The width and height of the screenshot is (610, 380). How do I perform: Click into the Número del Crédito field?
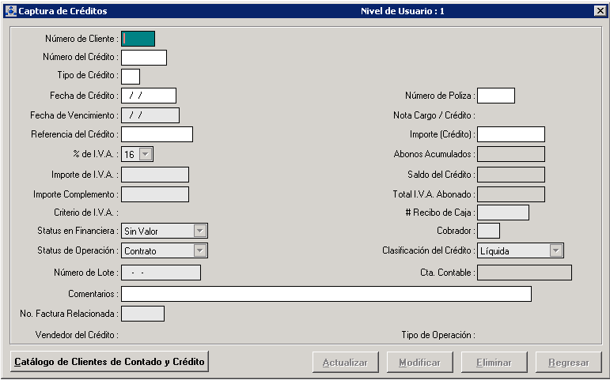[x=143, y=58]
